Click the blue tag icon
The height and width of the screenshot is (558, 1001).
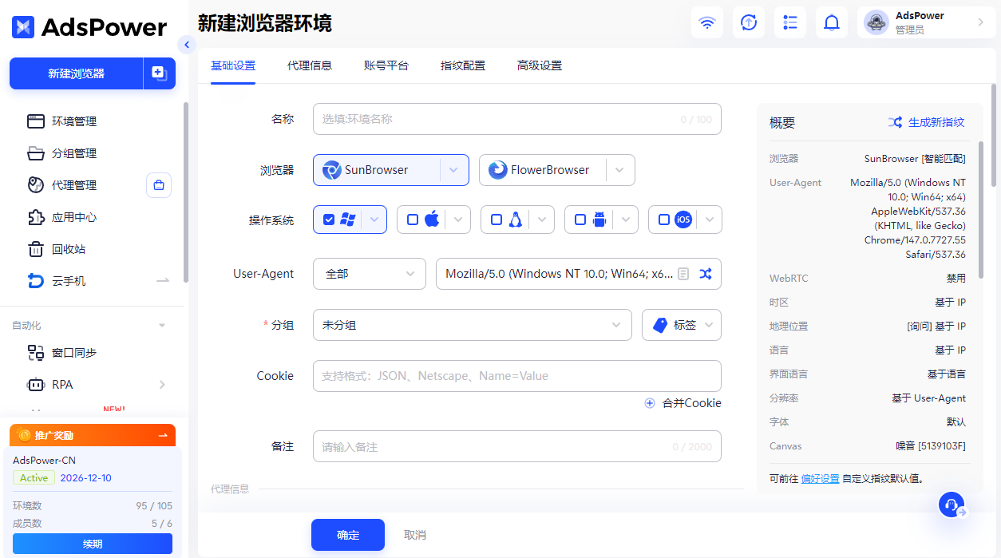(x=660, y=325)
